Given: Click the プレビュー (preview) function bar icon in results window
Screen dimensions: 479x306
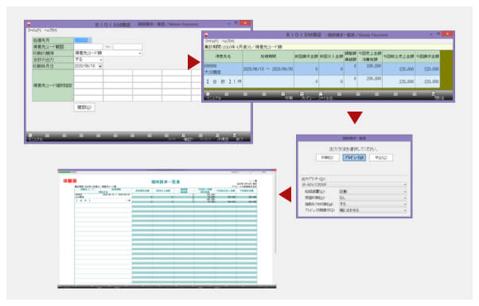Looking at the screenshot, I should (x=302, y=94).
